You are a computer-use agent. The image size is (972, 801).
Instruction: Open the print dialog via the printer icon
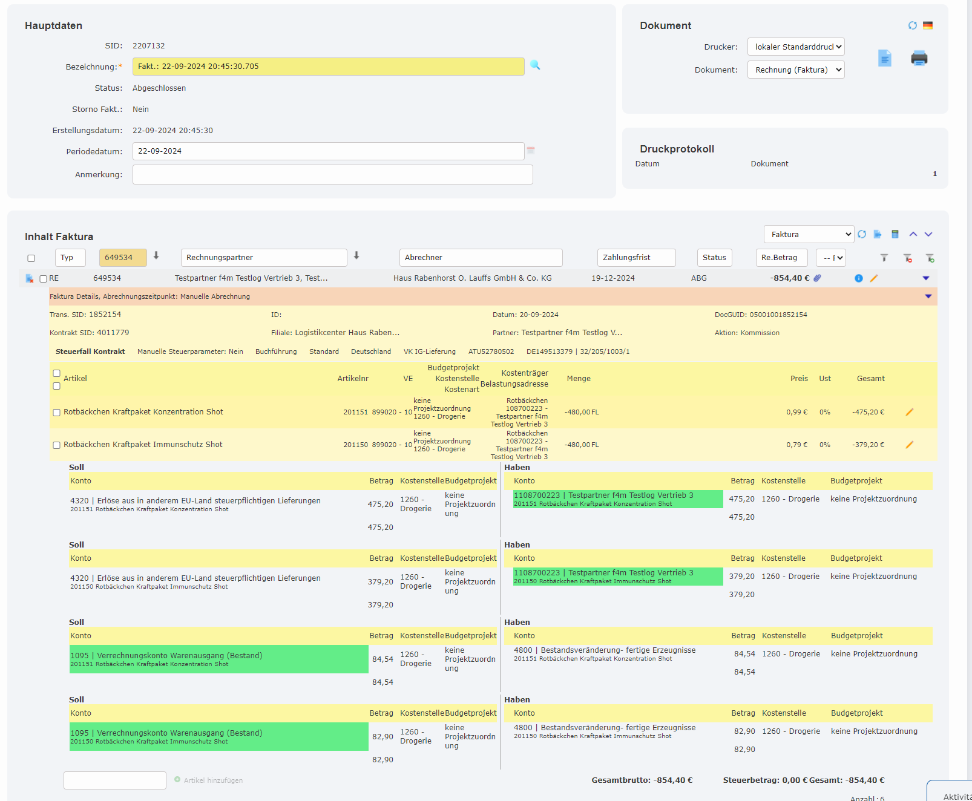(x=919, y=58)
